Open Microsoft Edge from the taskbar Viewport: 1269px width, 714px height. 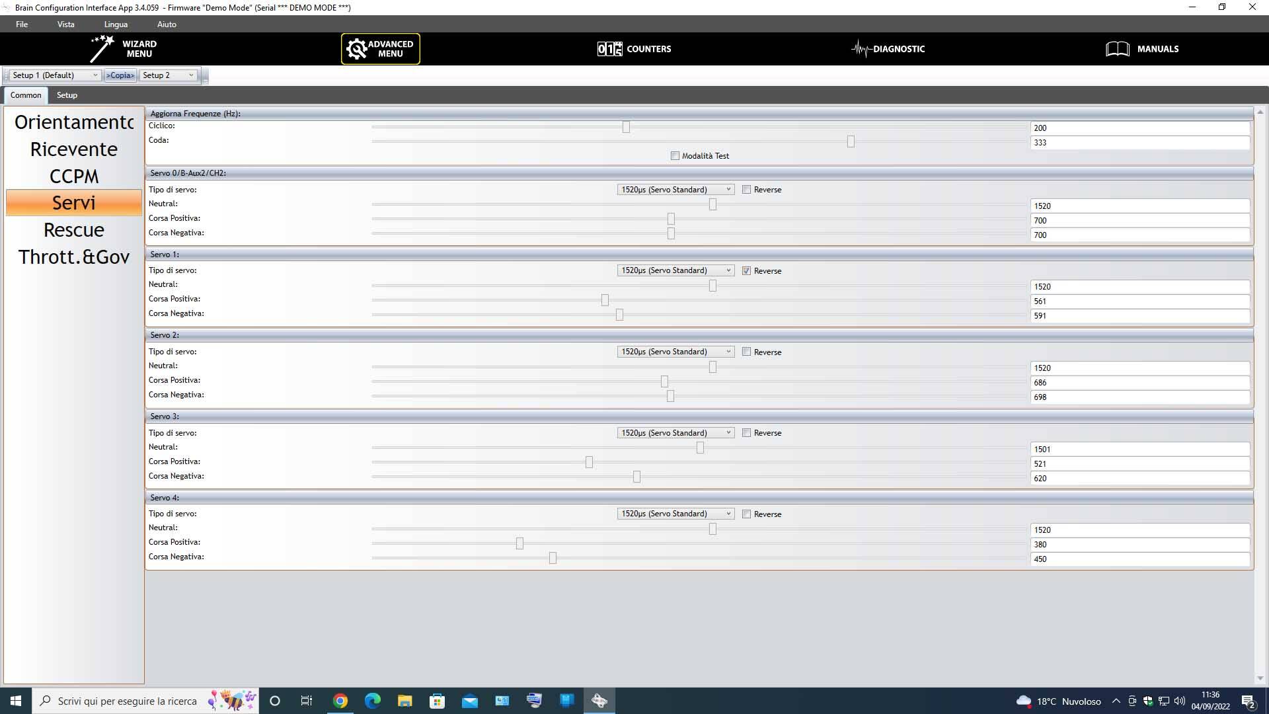pos(373,701)
